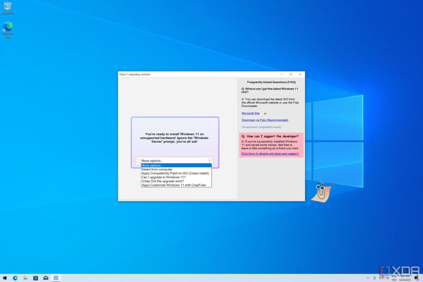
Task: Click 'Download via Fido (Recommended)' link
Action: pos(265,120)
